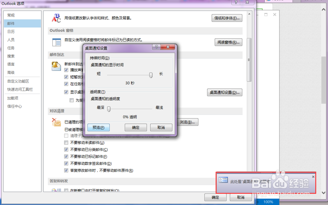Toggle the 播放声音 checkbox
328x205 pixels.
[66, 70]
